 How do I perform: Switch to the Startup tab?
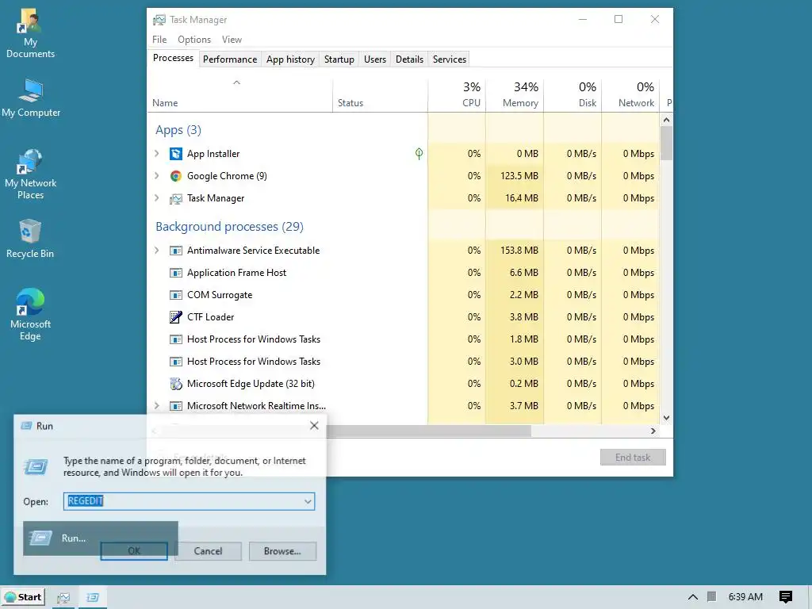pyautogui.click(x=339, y=59)
